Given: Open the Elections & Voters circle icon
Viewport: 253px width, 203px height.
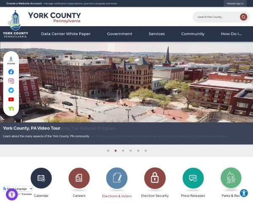Looking at the screenshot, I should pos(117,178).
